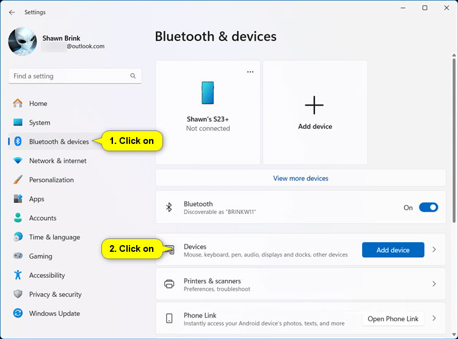Expand the Devices row chevron

[434, 249]
